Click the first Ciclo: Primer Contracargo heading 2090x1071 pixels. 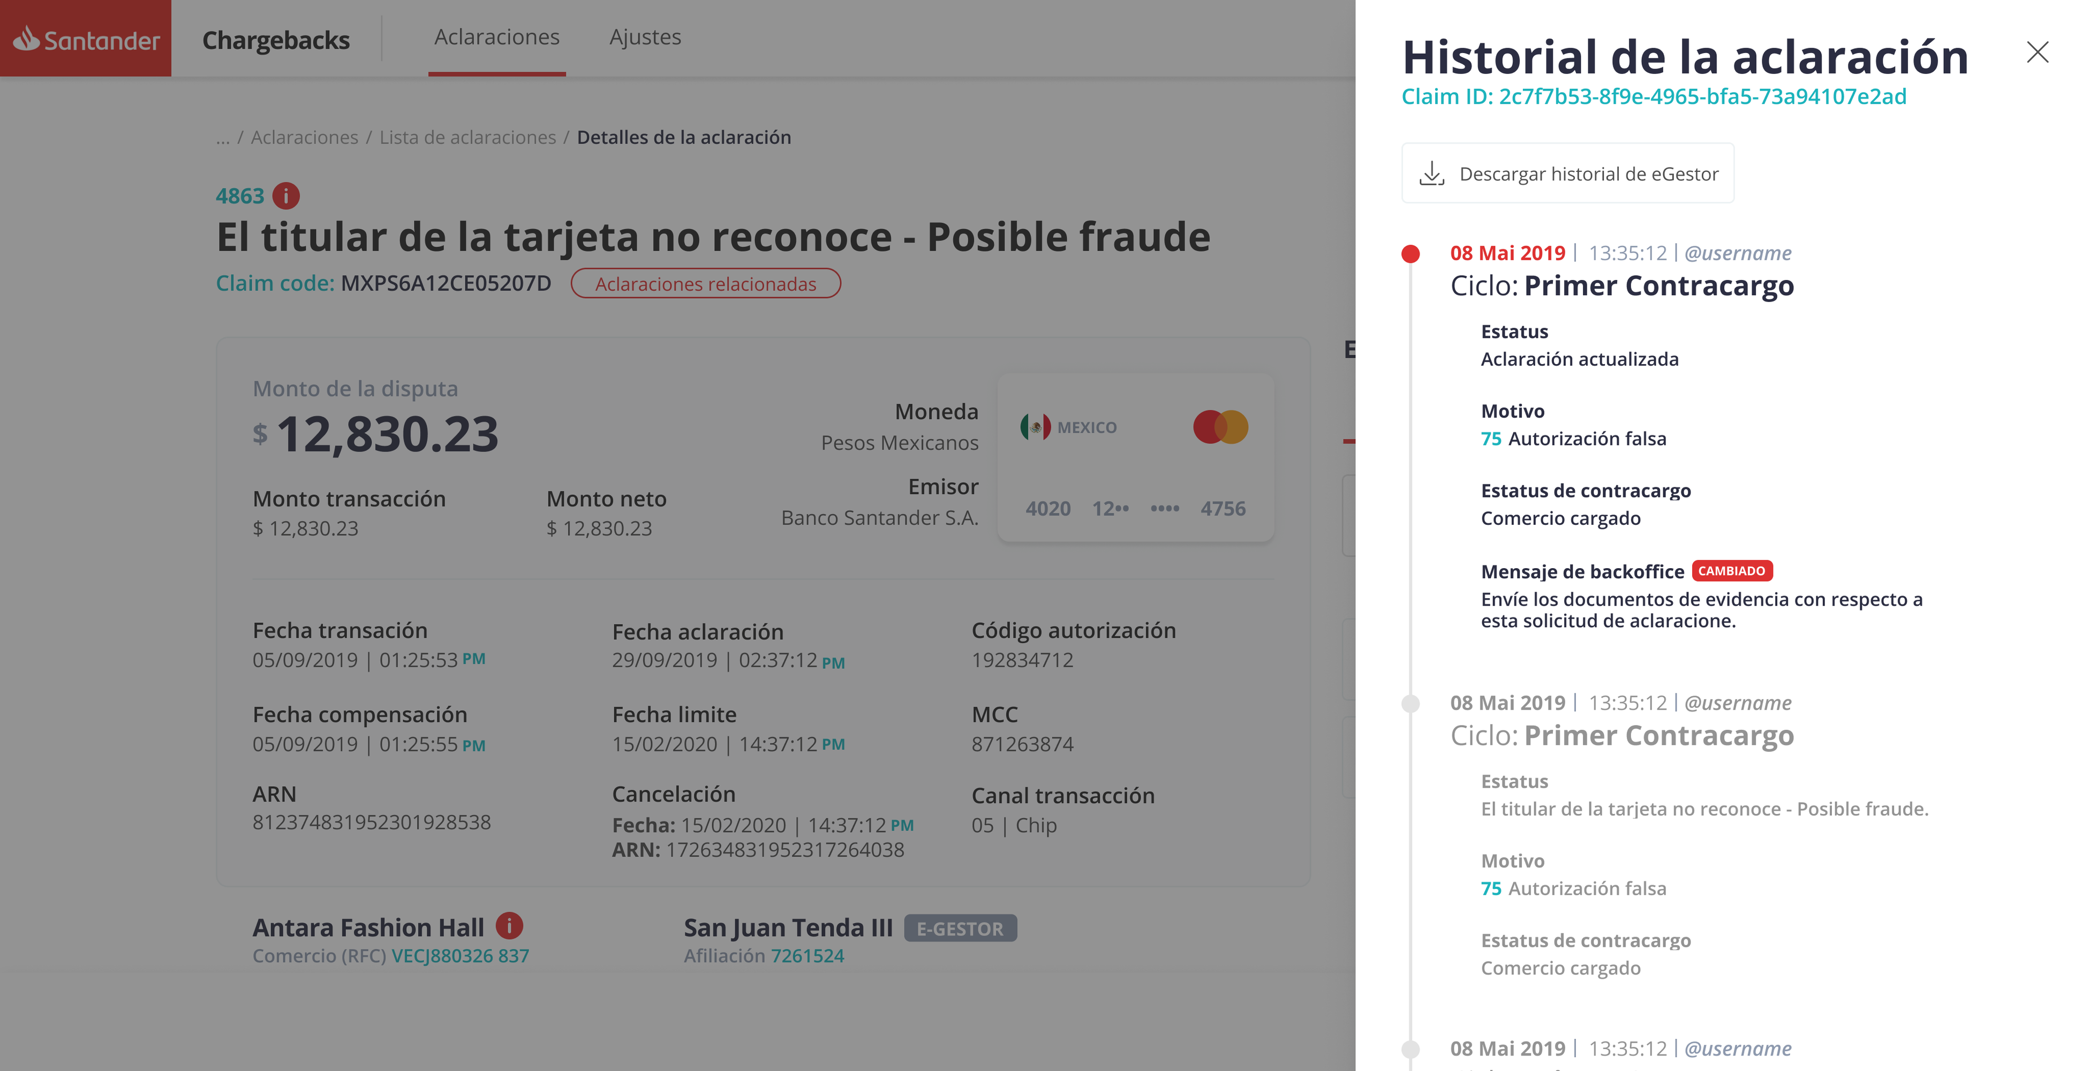click(x=1622, y=286)
